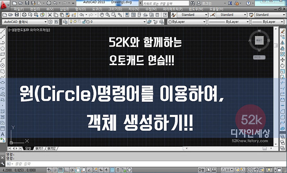Click the vertical scrollbar thumb of drawing area
The height and width of the screenshot is (173, 287).
[x=276, y=45]
